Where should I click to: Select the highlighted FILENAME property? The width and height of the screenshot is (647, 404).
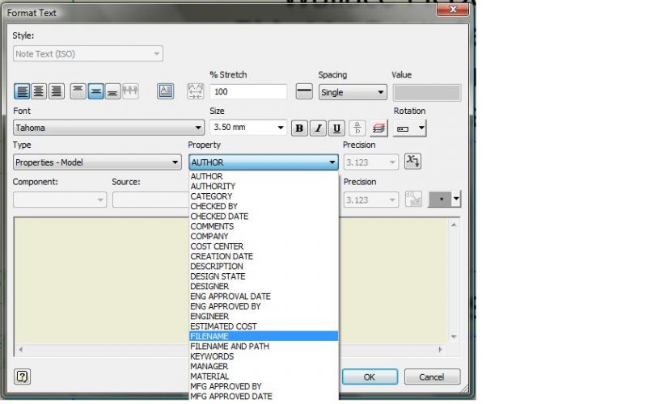[264, 336]
